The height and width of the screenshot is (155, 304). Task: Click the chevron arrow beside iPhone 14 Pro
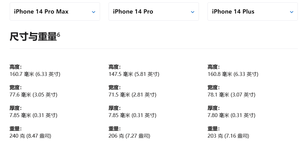point(192,12)
